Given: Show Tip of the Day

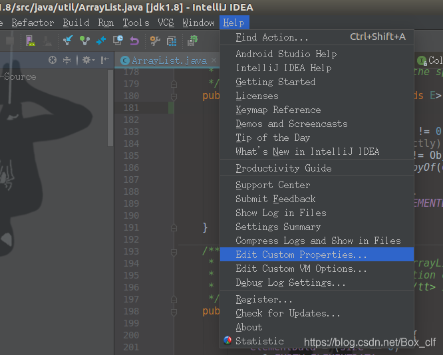Looking at the screenshot, I should [x=317, y=138].
